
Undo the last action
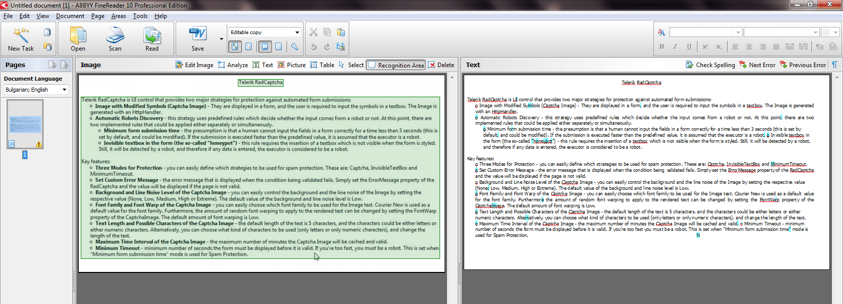tap(314, 47)
